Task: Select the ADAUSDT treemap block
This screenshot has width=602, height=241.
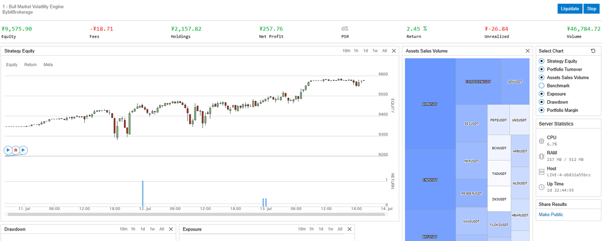Action: [x=515, y=81]
